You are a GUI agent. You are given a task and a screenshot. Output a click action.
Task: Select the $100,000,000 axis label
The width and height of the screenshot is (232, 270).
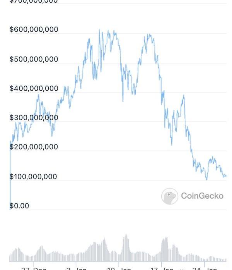coord(33,177)
